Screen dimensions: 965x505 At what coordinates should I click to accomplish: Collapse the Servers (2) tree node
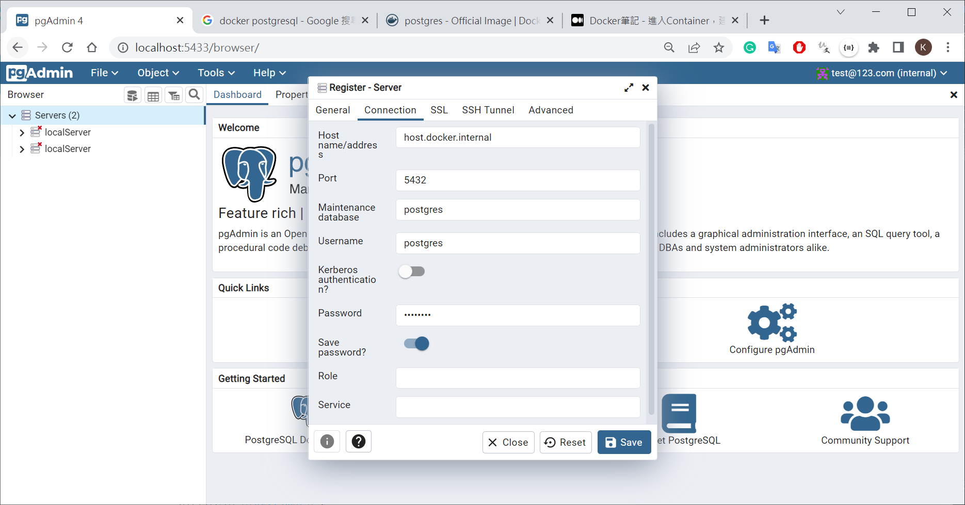(12, 115)
